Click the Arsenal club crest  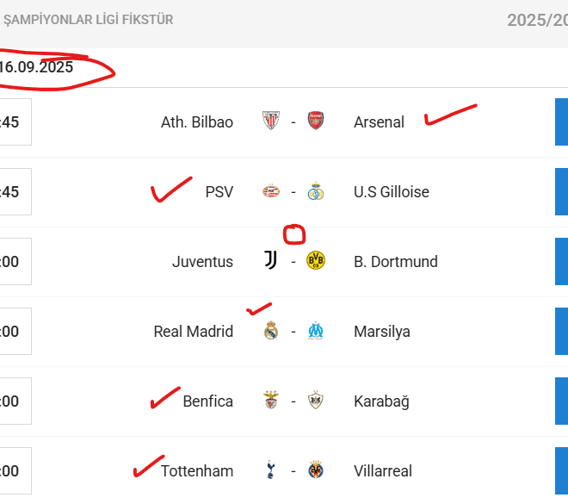point(316,121)
